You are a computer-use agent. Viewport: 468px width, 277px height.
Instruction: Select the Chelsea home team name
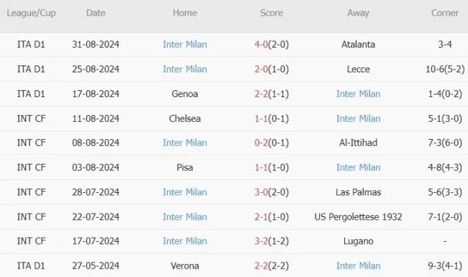click(184, 119)
